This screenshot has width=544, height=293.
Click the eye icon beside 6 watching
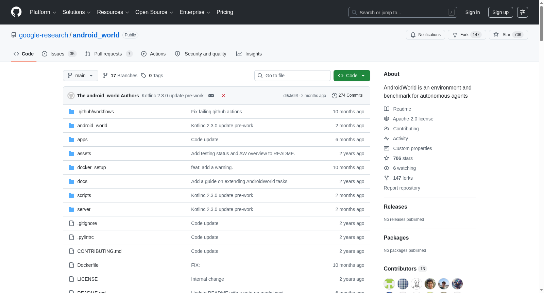(387, 168)
